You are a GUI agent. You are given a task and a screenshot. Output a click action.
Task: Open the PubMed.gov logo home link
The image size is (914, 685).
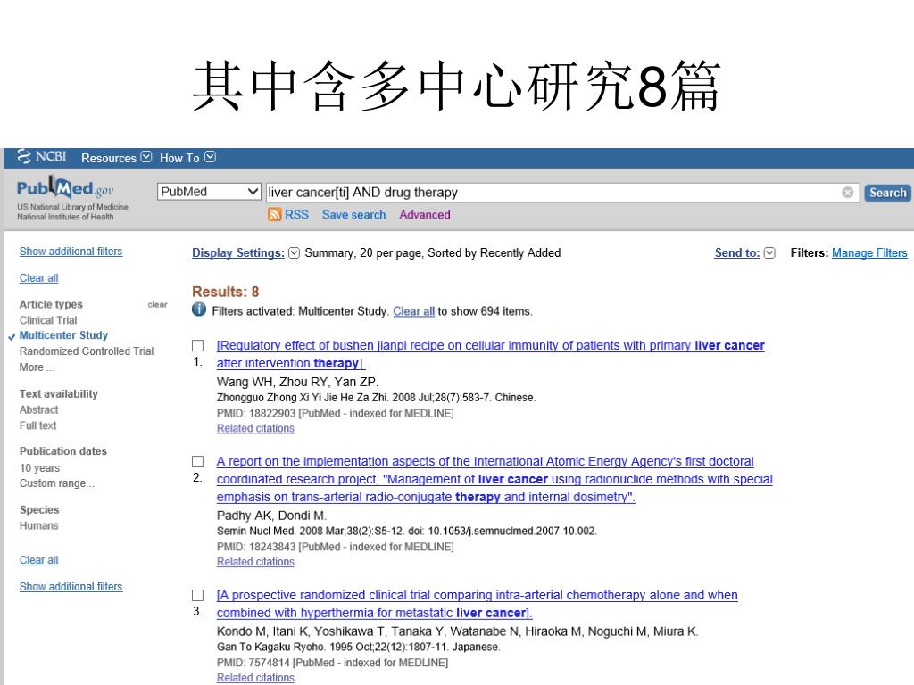coord(65,187)
